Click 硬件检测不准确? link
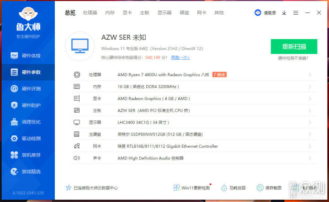Screen dimensions: 329x202 293,58
